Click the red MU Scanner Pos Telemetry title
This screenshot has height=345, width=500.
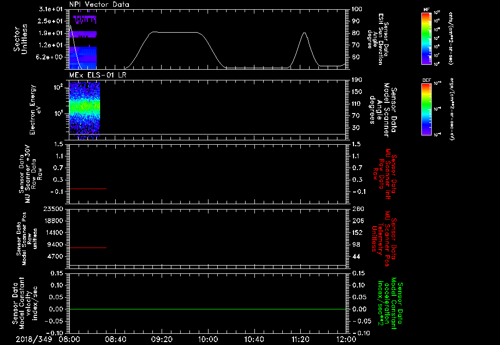click(x=384, y=239)
